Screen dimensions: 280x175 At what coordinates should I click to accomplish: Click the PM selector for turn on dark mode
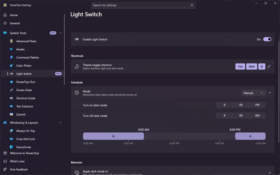257,105
